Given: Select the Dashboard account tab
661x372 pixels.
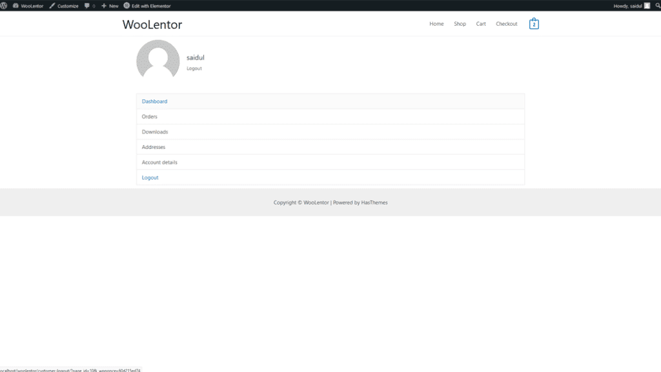Looking at the screenshot, I should [x=330, y=101].
